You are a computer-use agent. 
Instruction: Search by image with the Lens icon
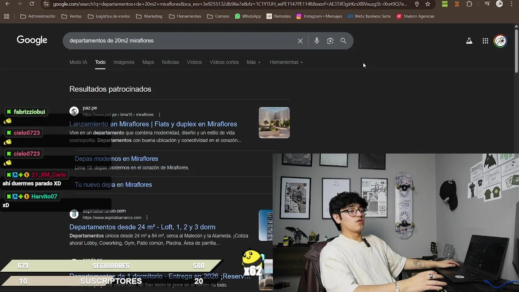pos(330,41)
